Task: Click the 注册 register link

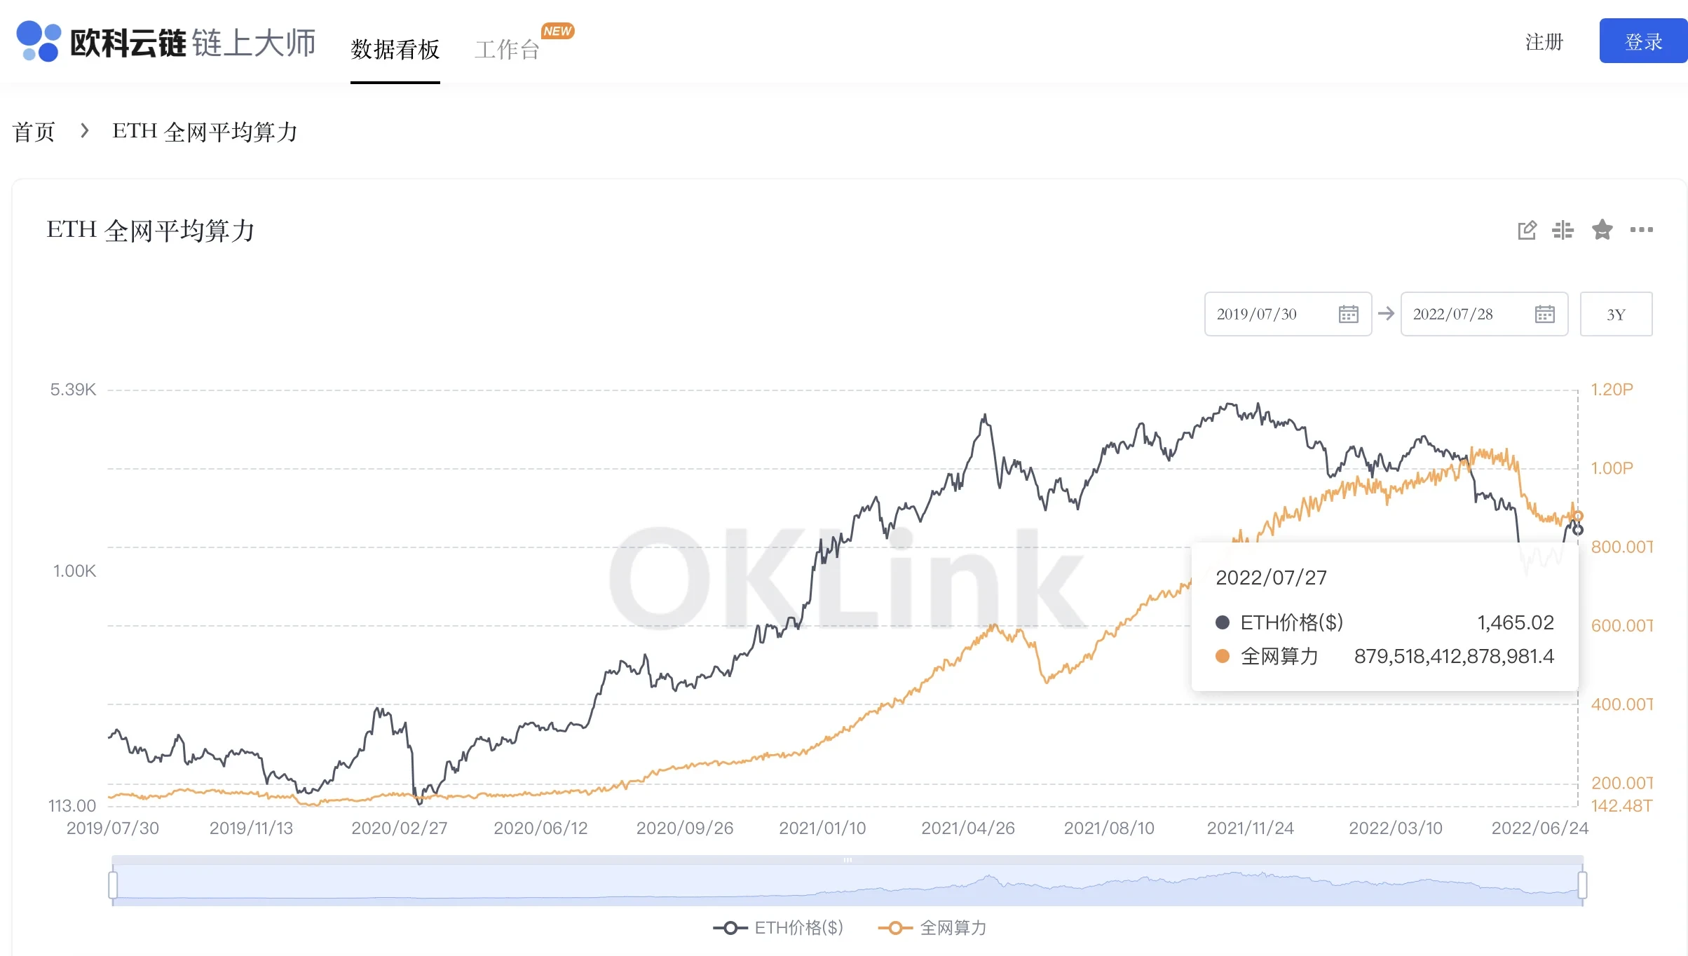Action: (x=1544, y=41)
